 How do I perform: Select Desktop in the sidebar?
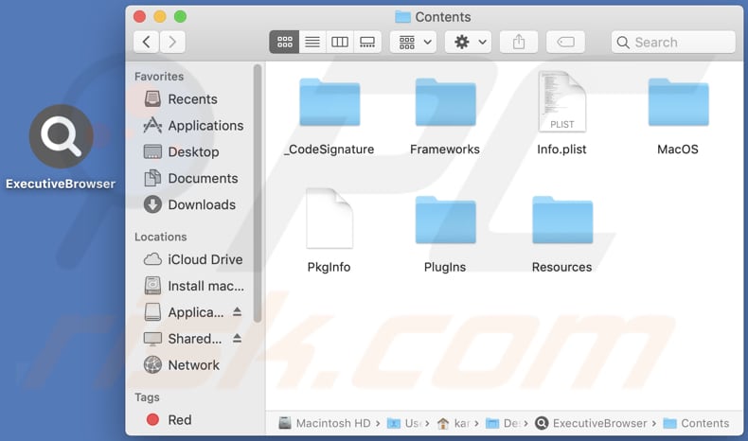click(x=181, y=151)
